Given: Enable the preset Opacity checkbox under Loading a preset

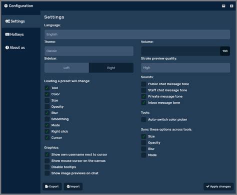Looking at the screenshot, I should click(47, 107).
